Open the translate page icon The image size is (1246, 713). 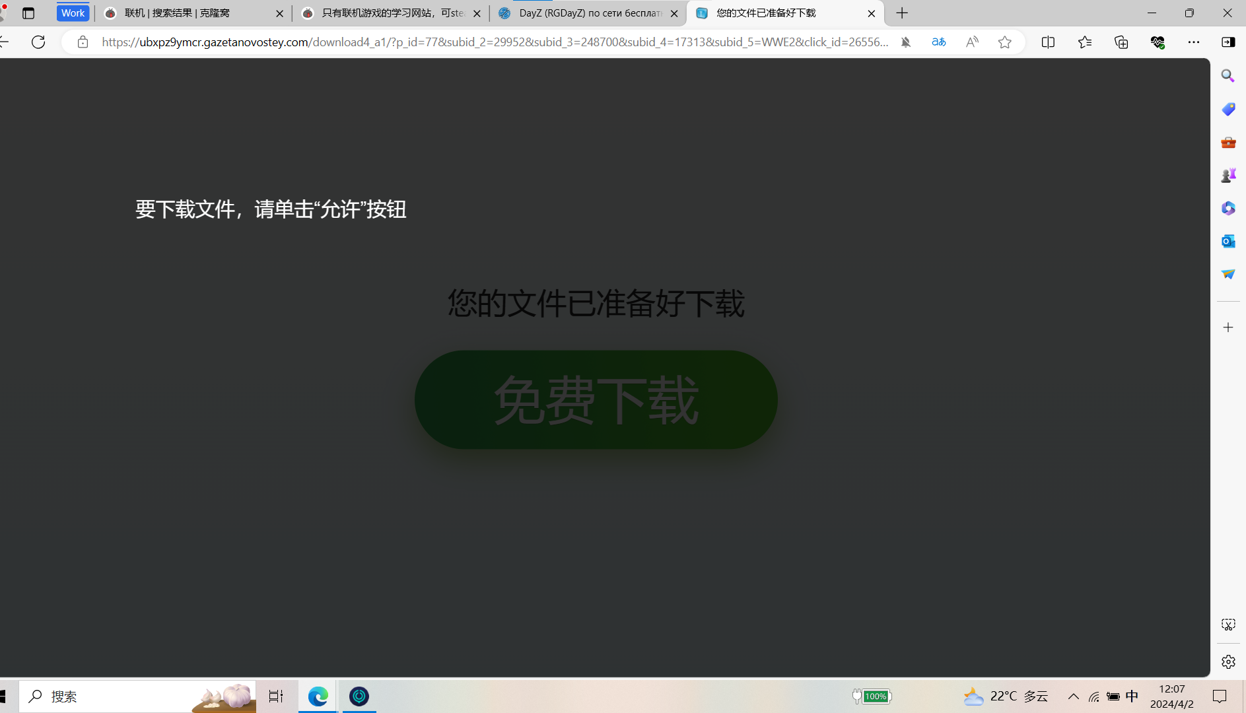point(939,42)
